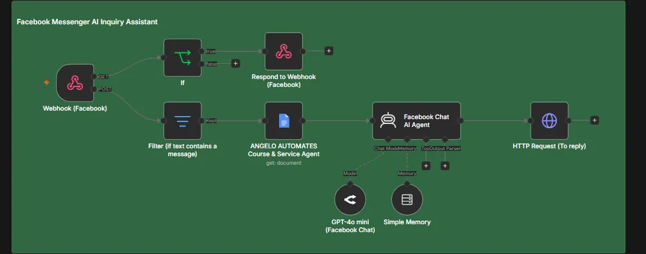Click the Model connector above GPT-4o mini
Screen dimensions: 646x254
pyautogui.click(x=350, y=184)
